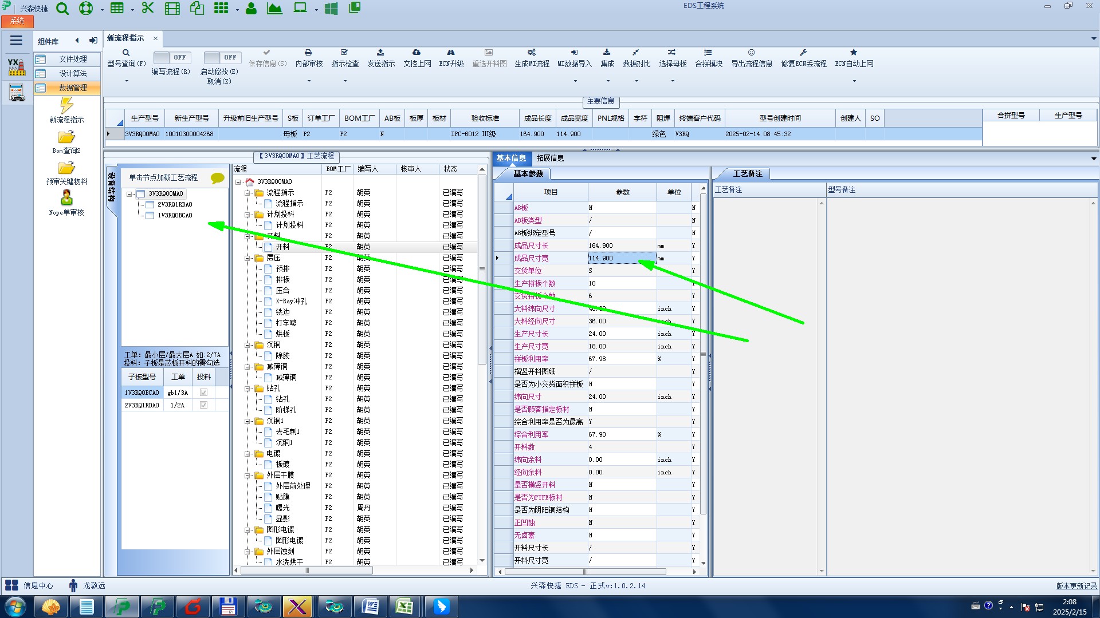Viewport: 1100px width, 618px height.
Task: Click the 发送指示 toolbar icon
Action: coord(380,53)
